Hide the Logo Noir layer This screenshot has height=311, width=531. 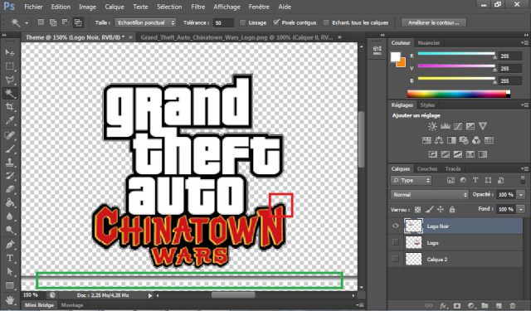tap(395, 226)
